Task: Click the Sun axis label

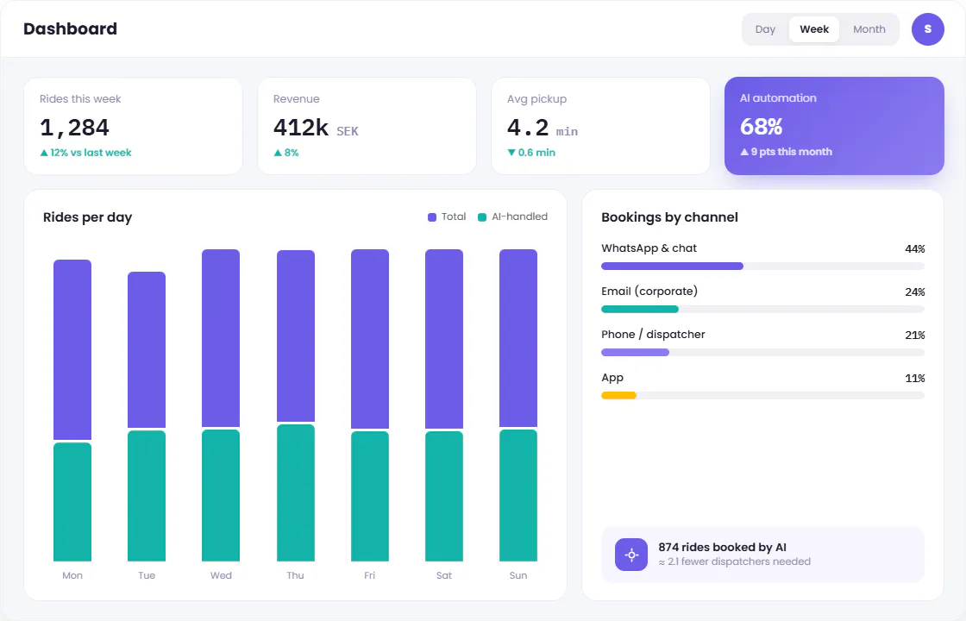Action: tap(518, 575)
